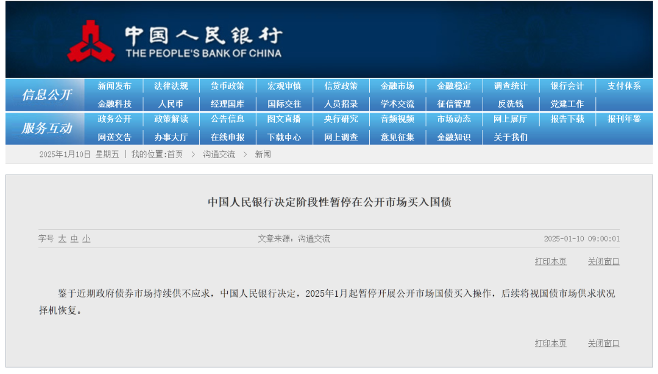Click the upper 关闭窗口 link
The width and height of the screenshot is (658, 374).
click(x=603, y=261)
